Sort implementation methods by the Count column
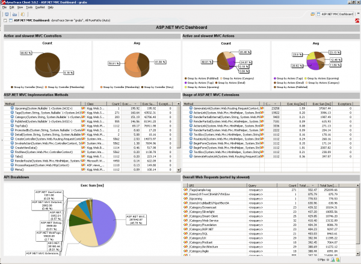 pos(114,104)
